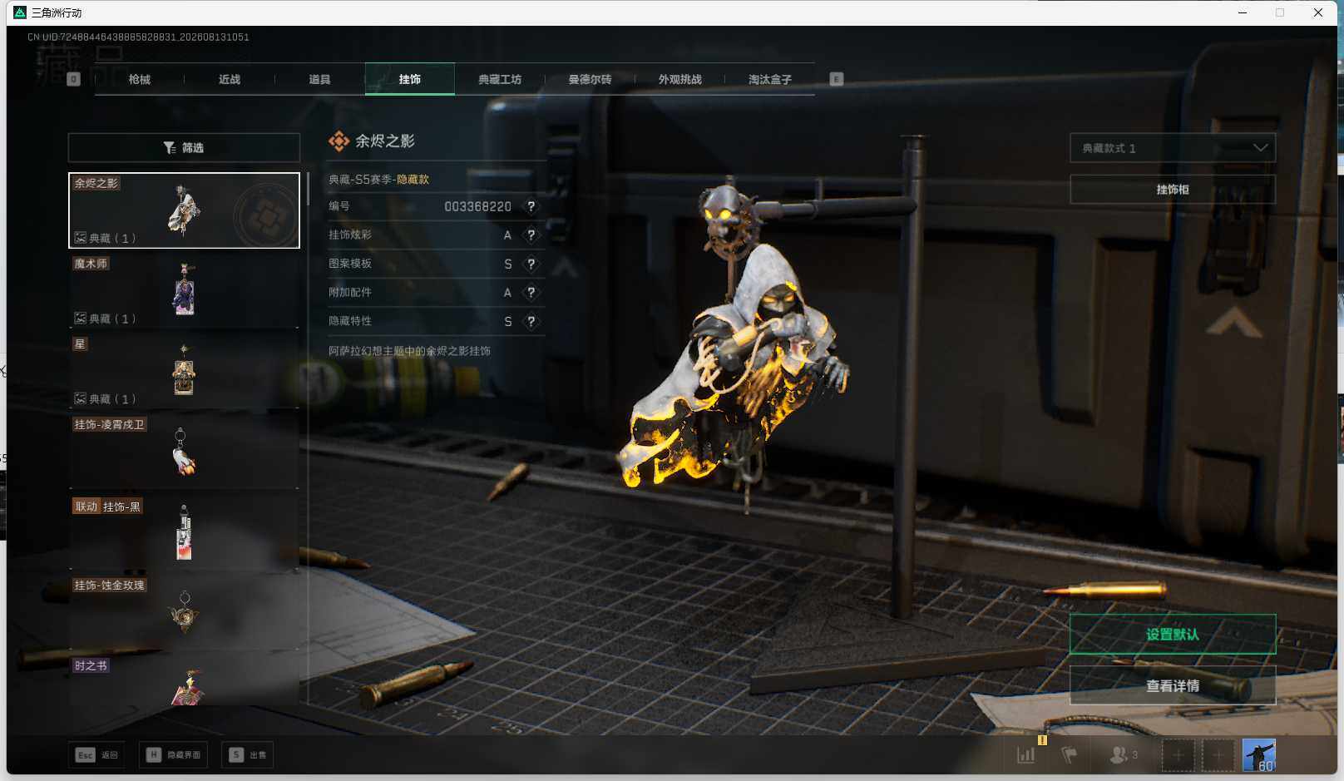The width and height of the screenshot is (1344, 781).
Task: Click the first empty squad plus slot
Action: tap(1178, 755)
